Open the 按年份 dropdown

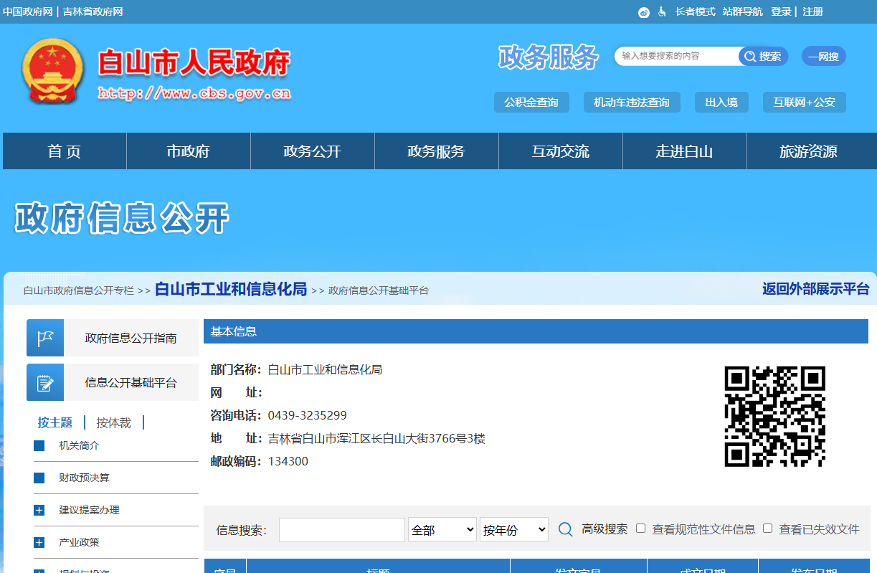[x=513, y=529]
